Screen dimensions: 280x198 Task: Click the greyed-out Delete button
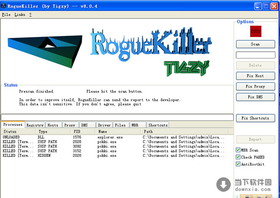(x=255, y=65)
